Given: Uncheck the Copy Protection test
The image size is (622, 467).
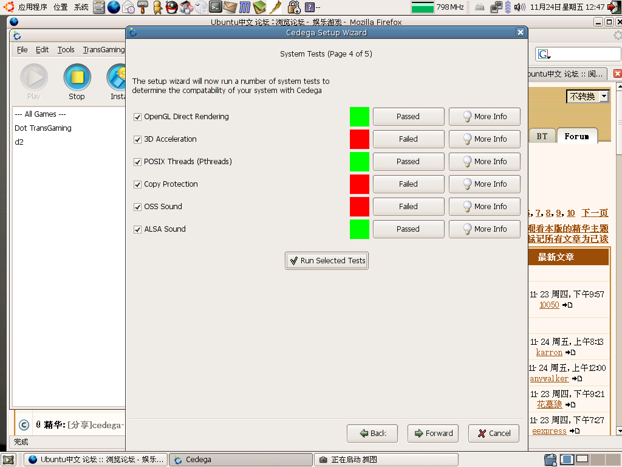Looking at the screenshot, I should tap(138, 184).
